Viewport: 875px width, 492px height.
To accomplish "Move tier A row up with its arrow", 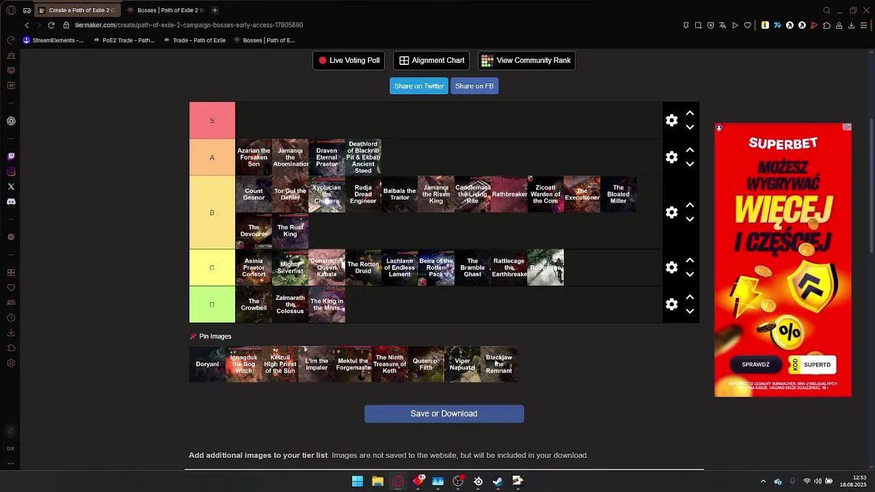I will pyautogui.click(x=690, y=150).
